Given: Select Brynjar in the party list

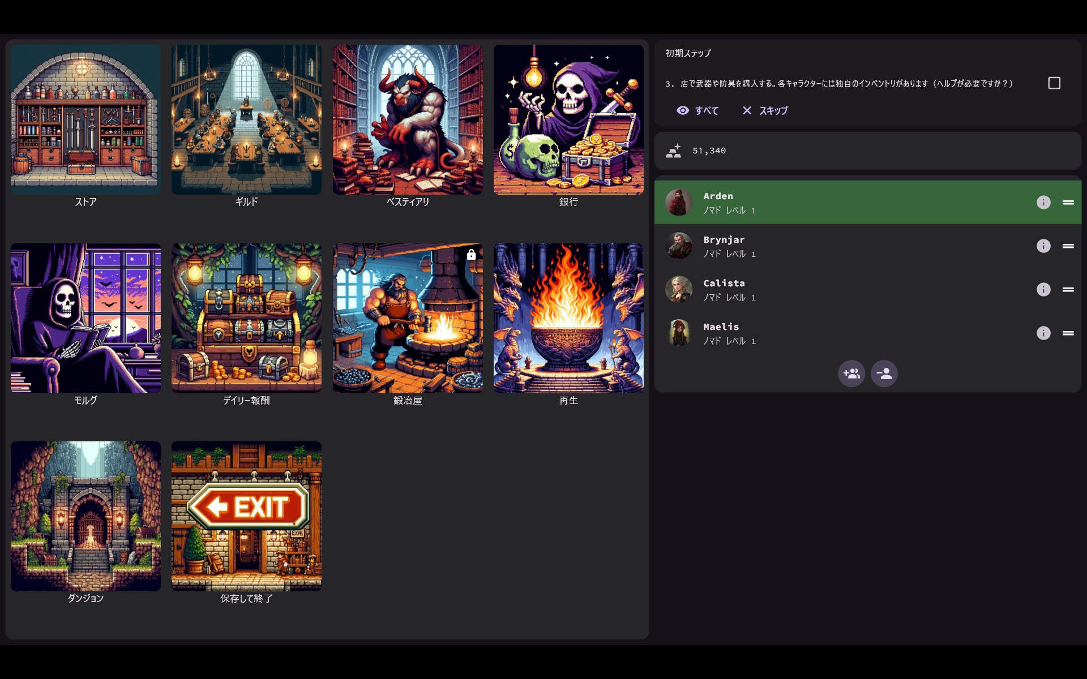Looking at the screenshot, I should 868,246.
